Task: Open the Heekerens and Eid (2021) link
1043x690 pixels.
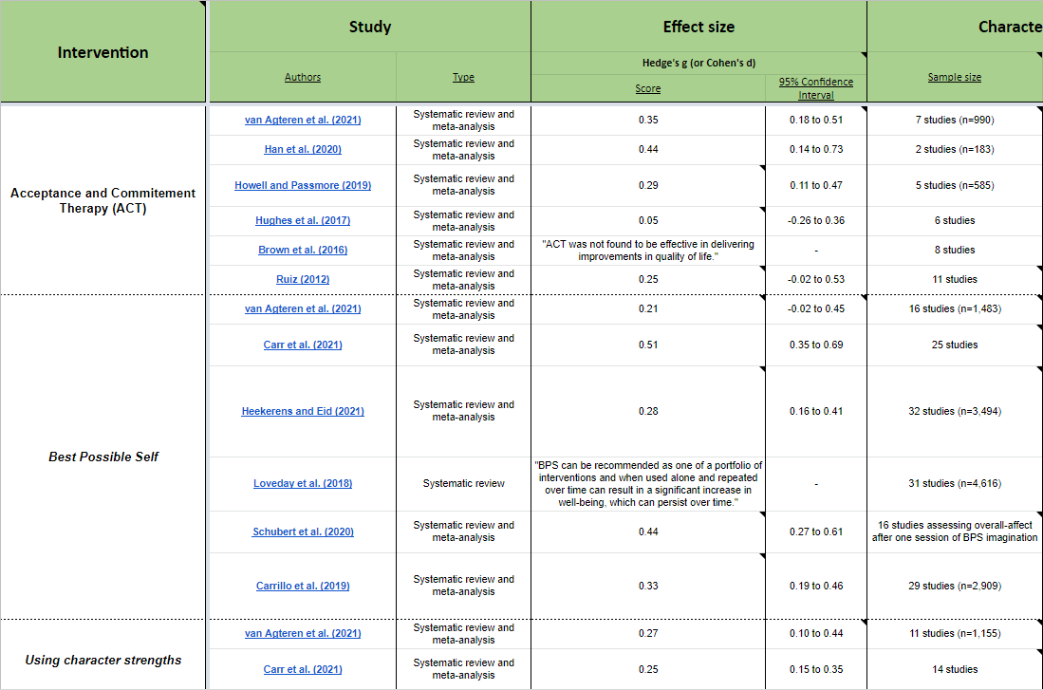Action: (x=303, y=411)
